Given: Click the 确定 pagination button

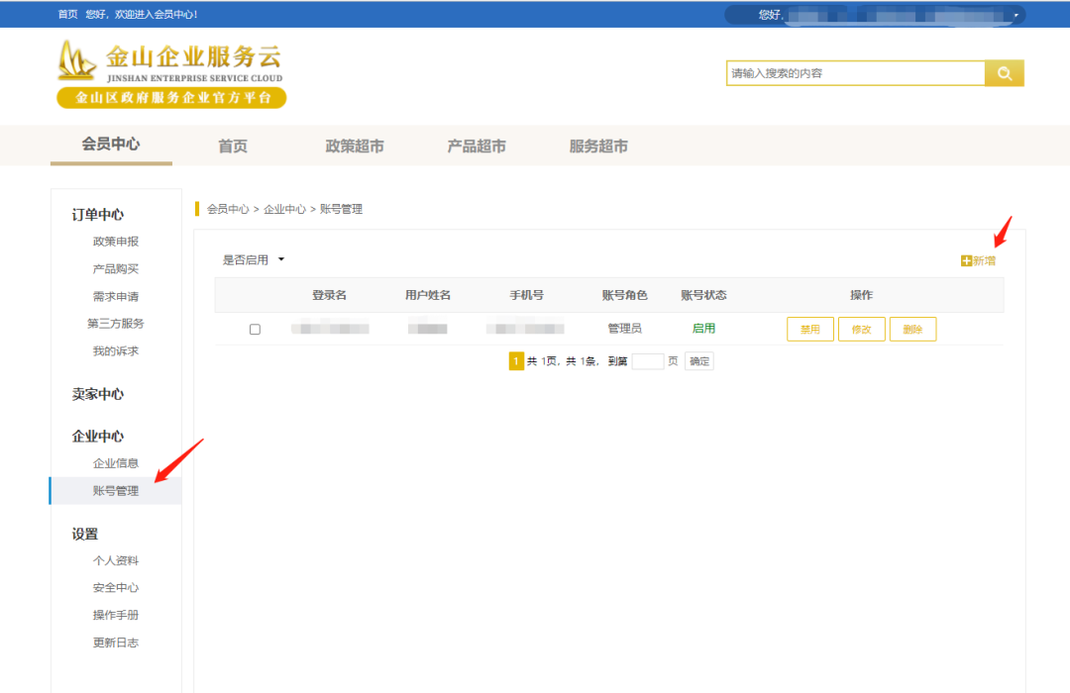Looking at the screenshot, I should click(x=699, y=361).
